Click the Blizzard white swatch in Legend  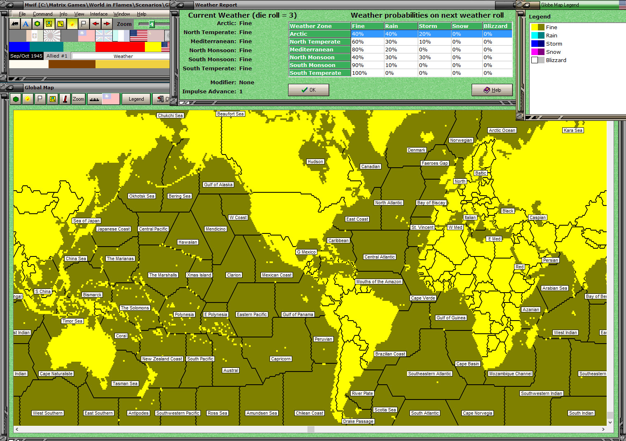pos(535,60)
